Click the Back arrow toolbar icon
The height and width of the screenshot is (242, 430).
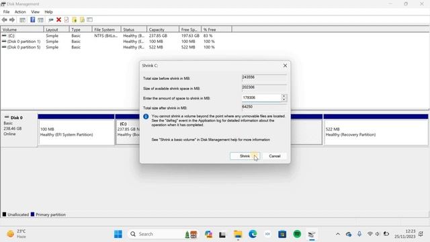pos(5,19)
